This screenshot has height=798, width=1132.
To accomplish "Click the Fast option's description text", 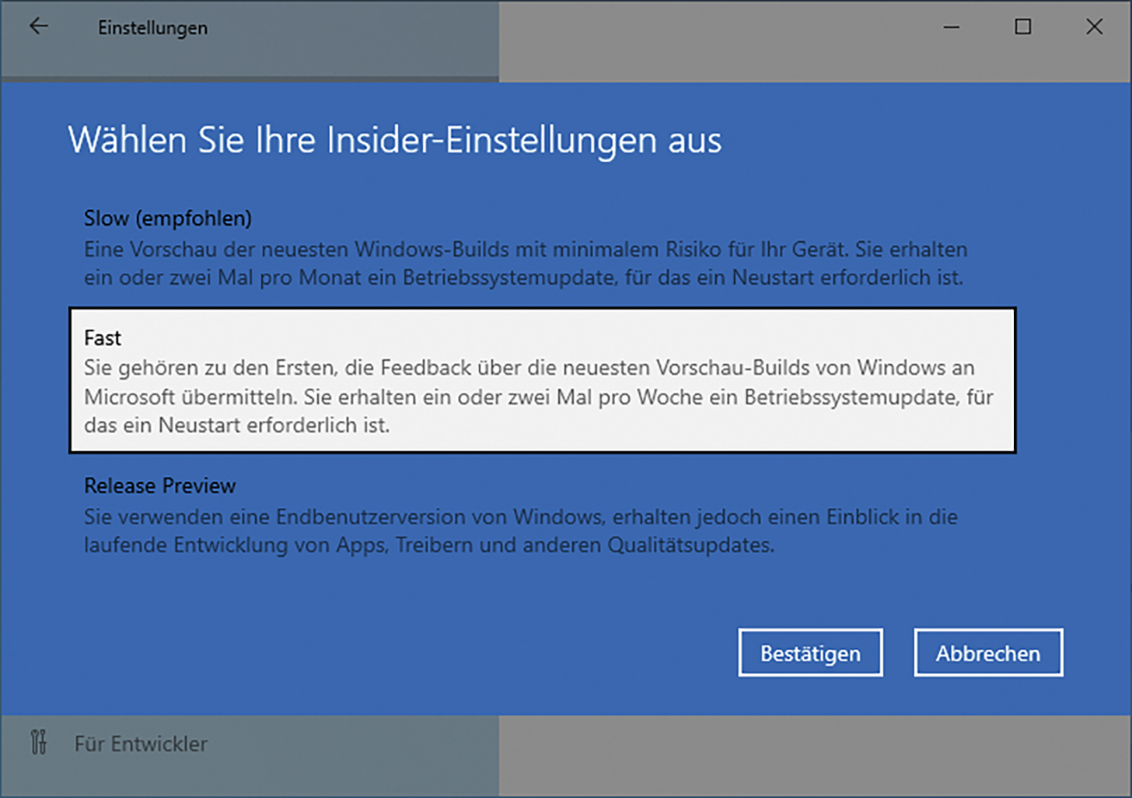I will coord(538,396).
